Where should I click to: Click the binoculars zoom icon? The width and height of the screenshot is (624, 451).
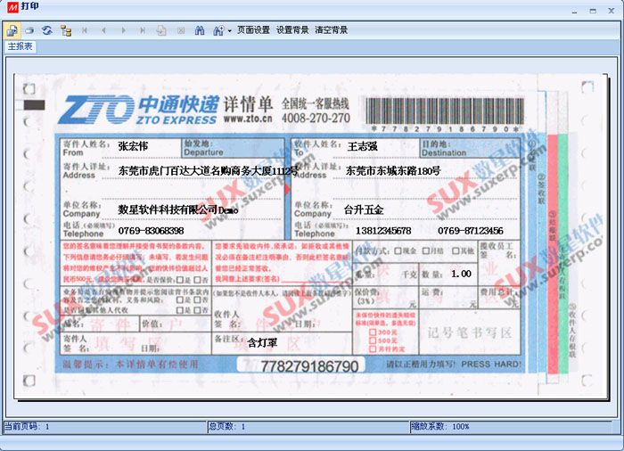click(218, 30)
